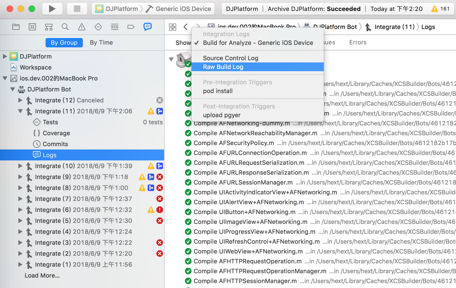
Task: Click the warning icon on Integrate (11)
Action: [151, 111]
